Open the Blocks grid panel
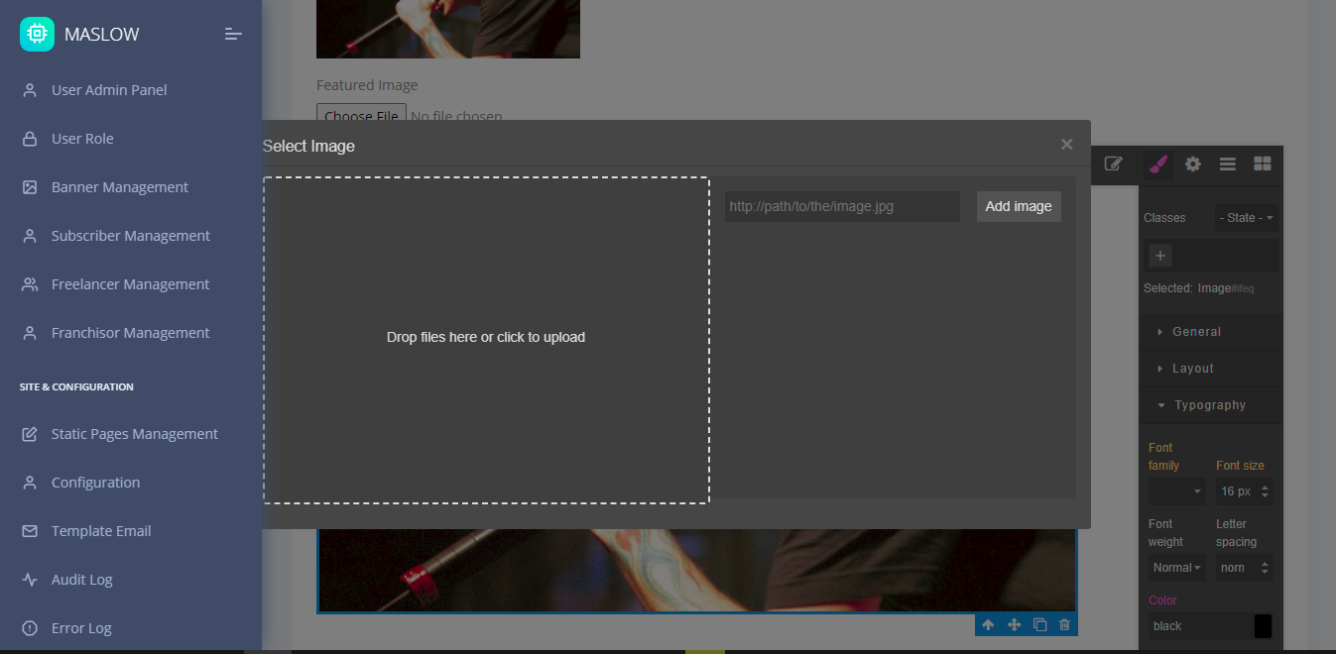1336x654 pixels. [1262, 164]
